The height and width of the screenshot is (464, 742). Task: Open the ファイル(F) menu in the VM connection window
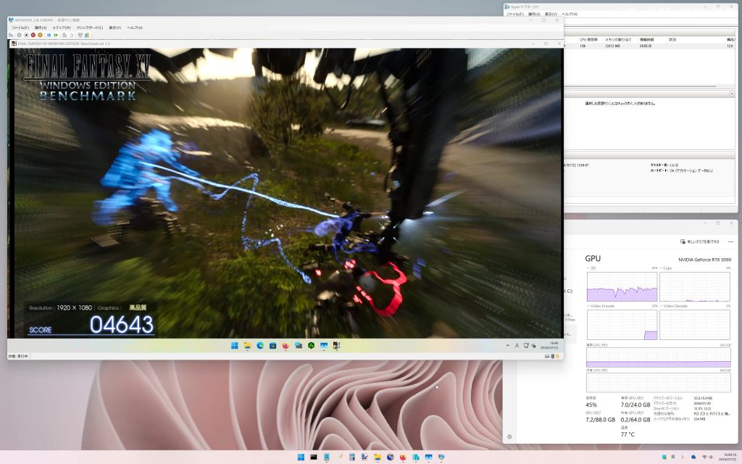coord(20,28)
